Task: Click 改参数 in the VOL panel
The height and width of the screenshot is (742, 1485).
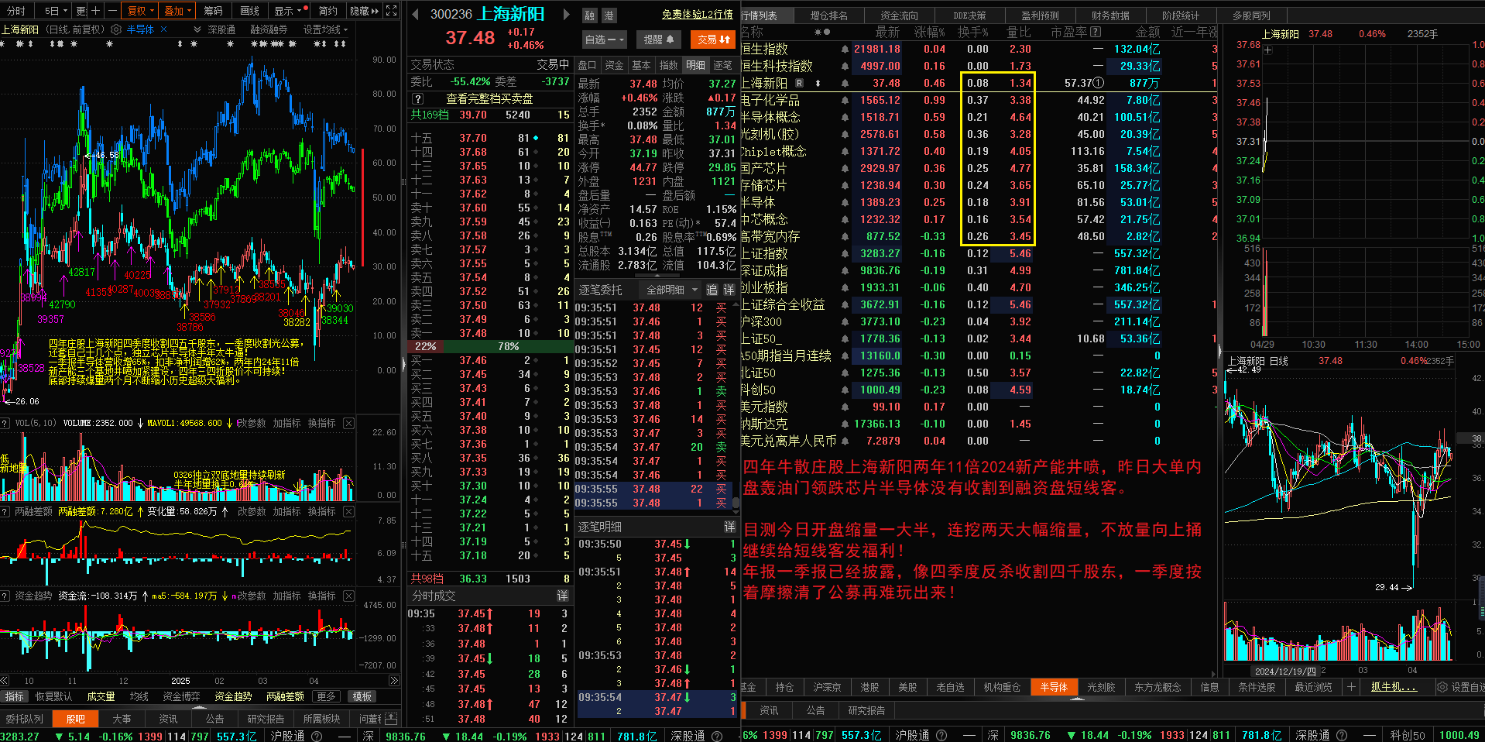Action: [251, 423]
